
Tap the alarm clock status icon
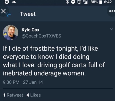tap(79, 2)
